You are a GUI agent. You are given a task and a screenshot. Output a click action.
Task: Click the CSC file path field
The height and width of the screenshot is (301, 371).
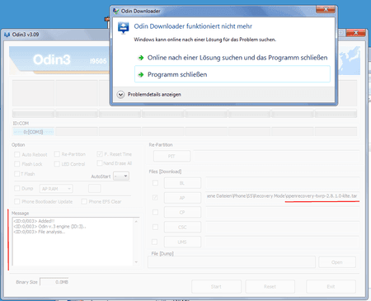coord(282,227)
